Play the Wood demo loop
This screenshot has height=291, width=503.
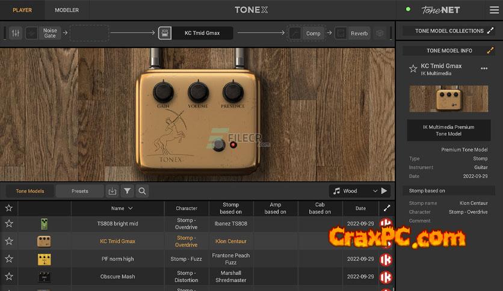384,191
